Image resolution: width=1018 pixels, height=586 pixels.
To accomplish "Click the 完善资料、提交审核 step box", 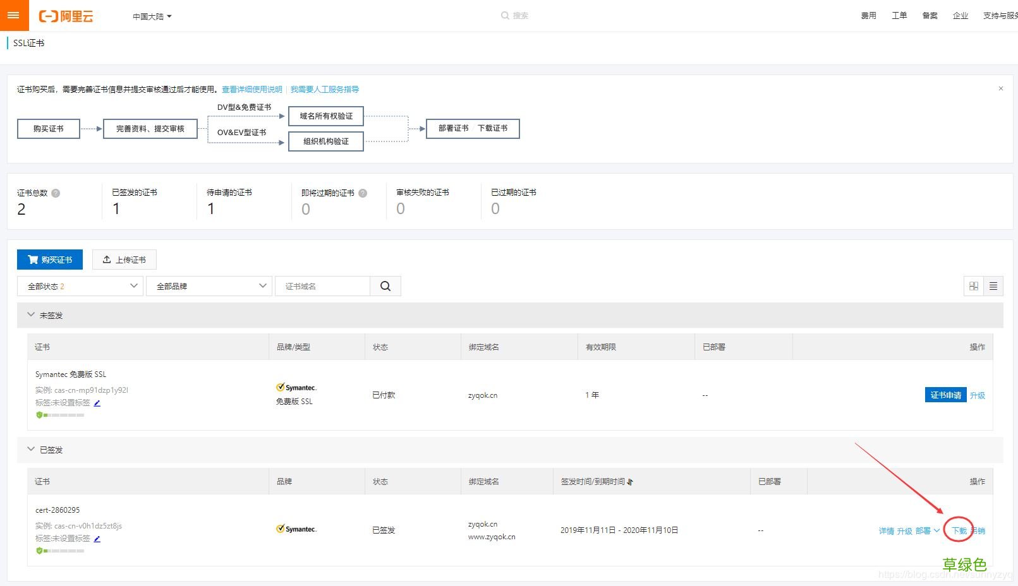I will point(150,129).
